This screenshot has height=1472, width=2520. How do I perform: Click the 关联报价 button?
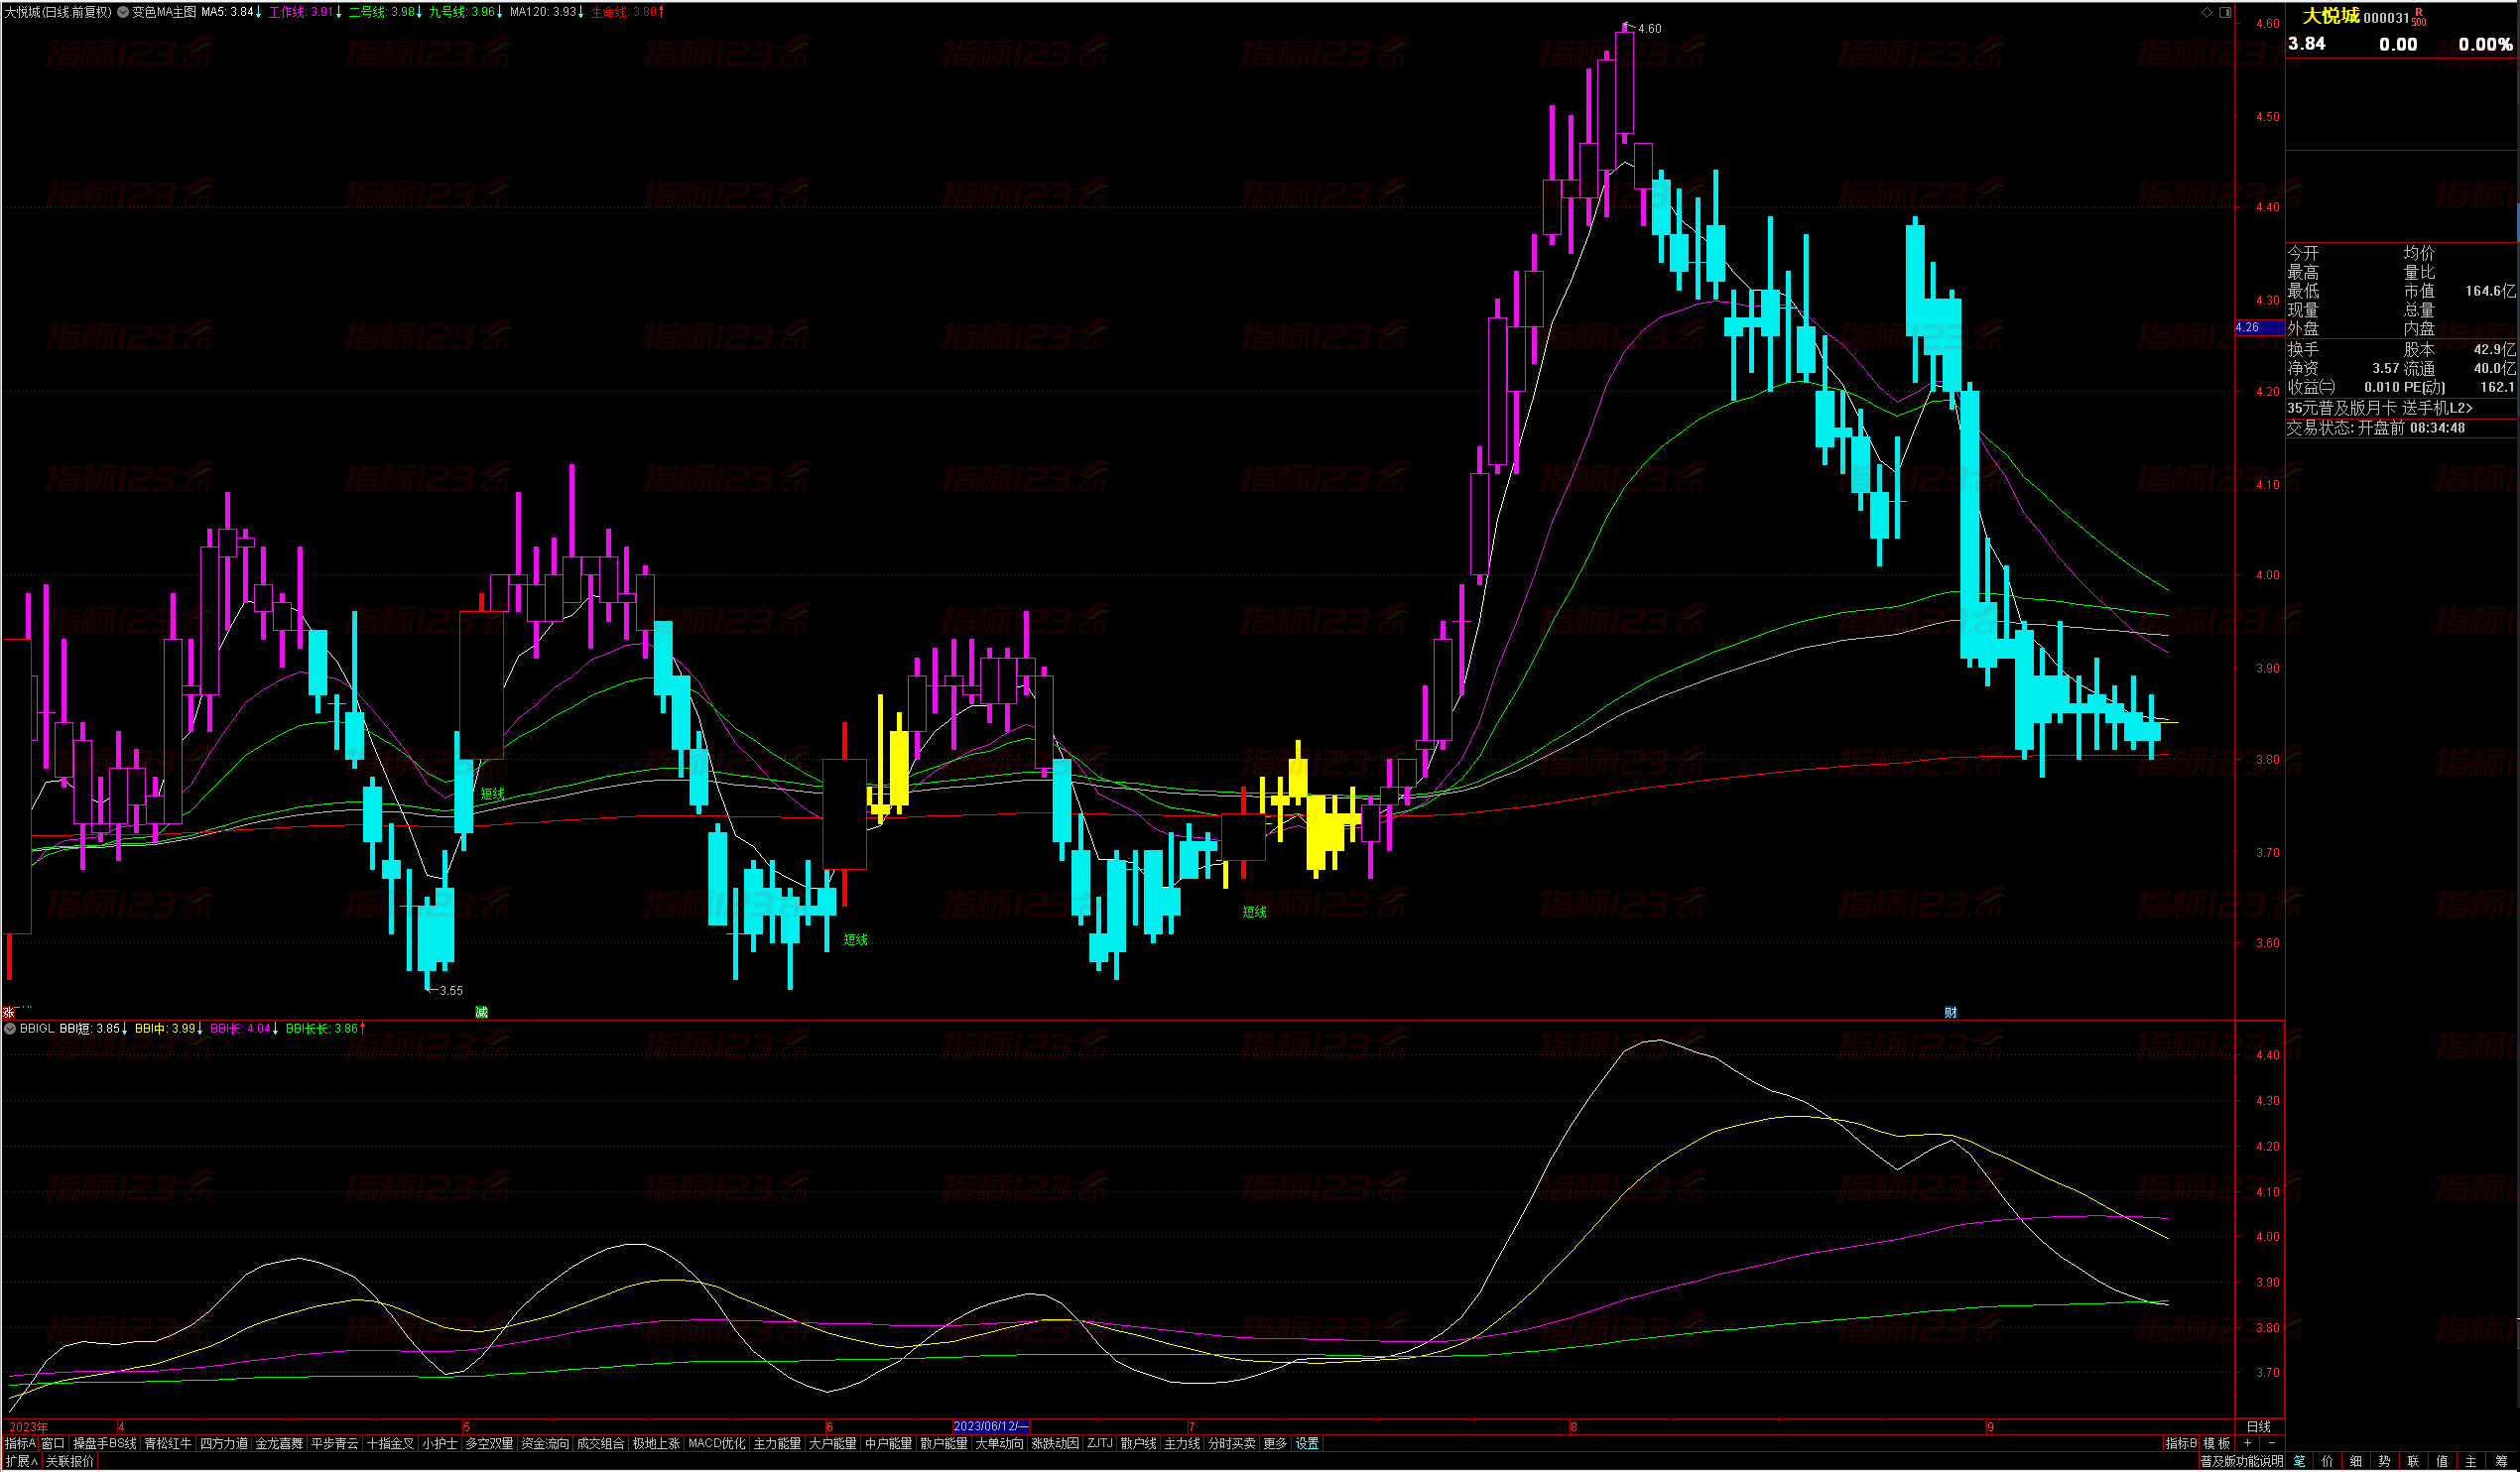coord(70,1461)
